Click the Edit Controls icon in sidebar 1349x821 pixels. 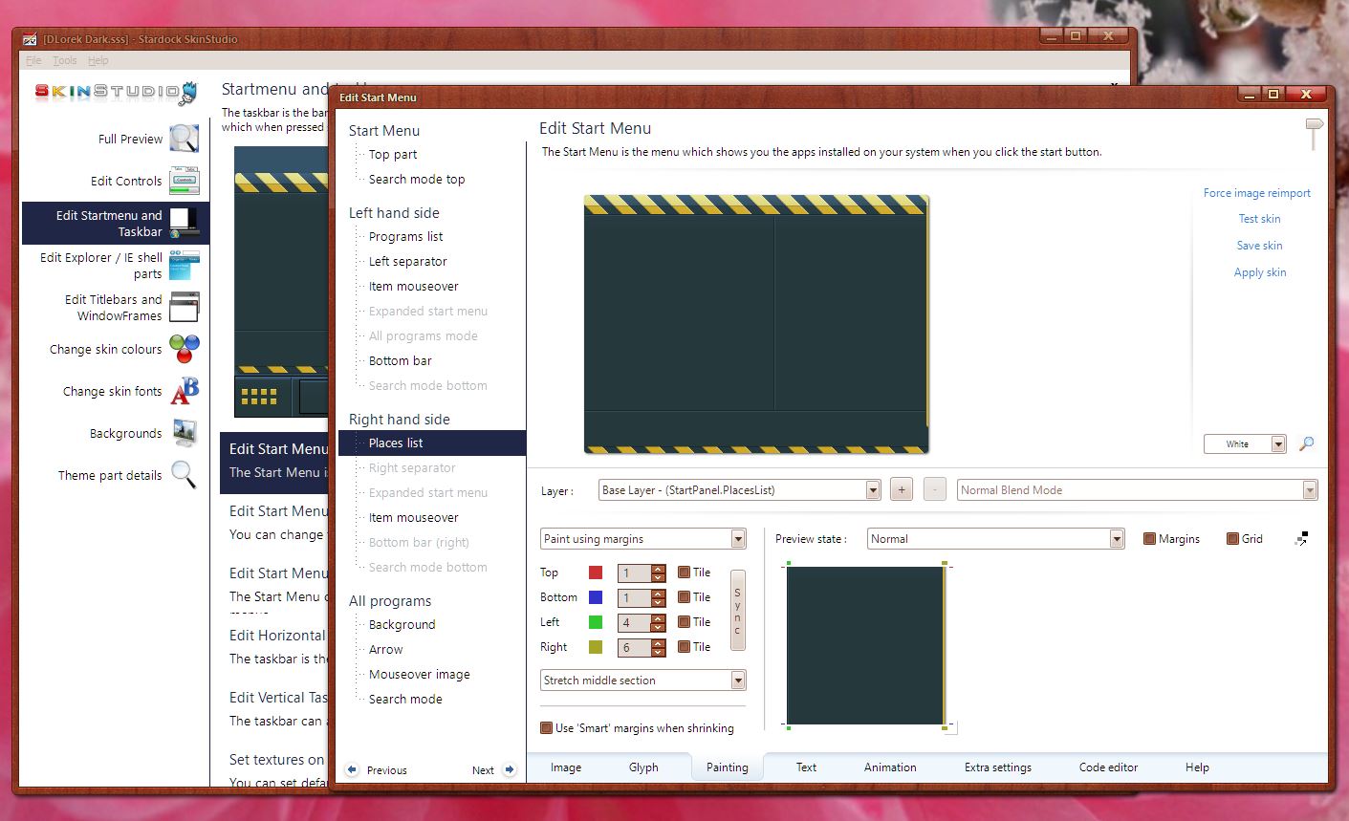point(185,181)
